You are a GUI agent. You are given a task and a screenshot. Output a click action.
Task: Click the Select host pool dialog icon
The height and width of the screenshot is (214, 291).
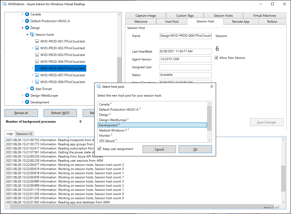tap(99, 86)
